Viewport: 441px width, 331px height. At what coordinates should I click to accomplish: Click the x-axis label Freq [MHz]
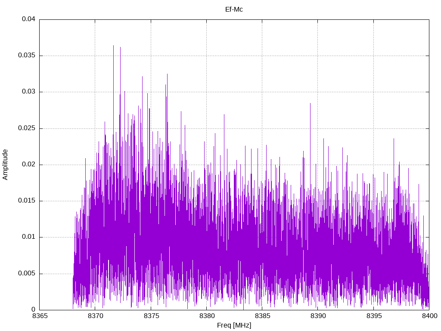pyautogui.click(x=234, y=325)
